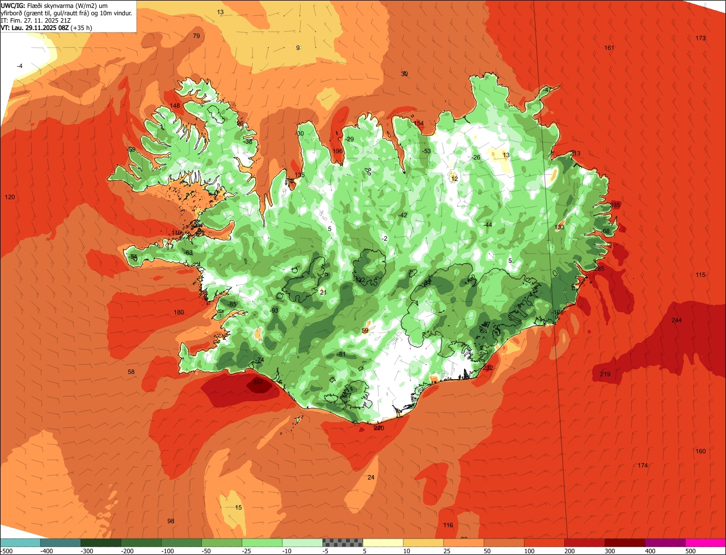The height and width of the screenshot is (555, 726).
Task: Click the map value '98'
Action: click(171, 521)
